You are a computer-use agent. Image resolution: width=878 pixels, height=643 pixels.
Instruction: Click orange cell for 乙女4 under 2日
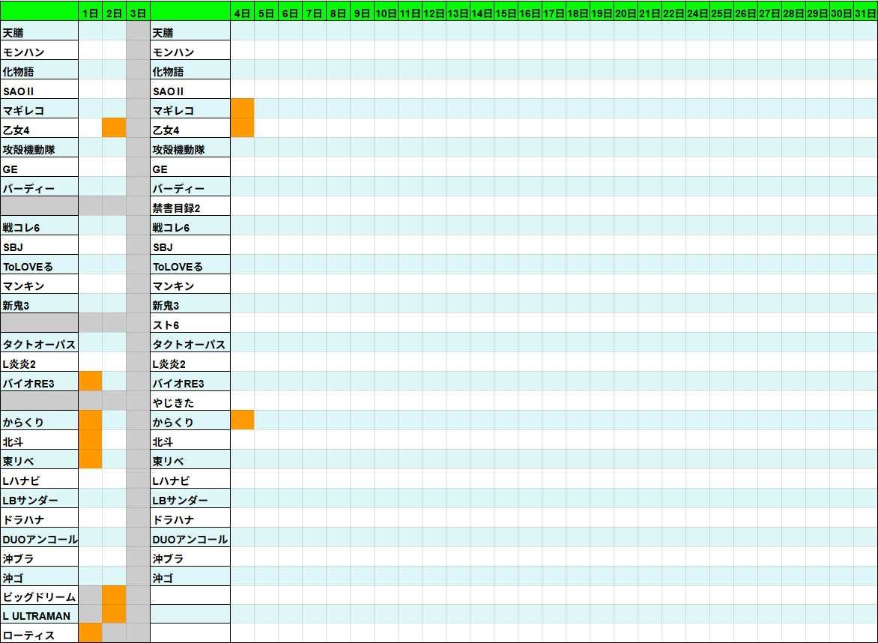point(114,128)
